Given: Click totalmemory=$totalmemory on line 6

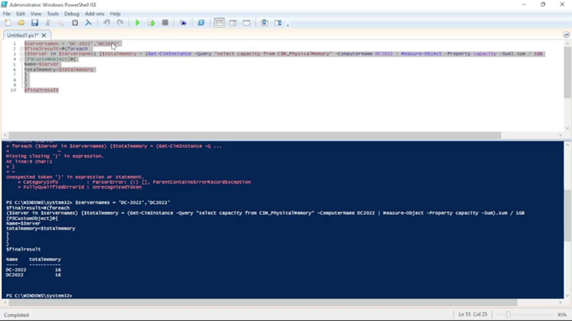Looking at the screenshot, I should pyautogui.click(x=59, y=70).
